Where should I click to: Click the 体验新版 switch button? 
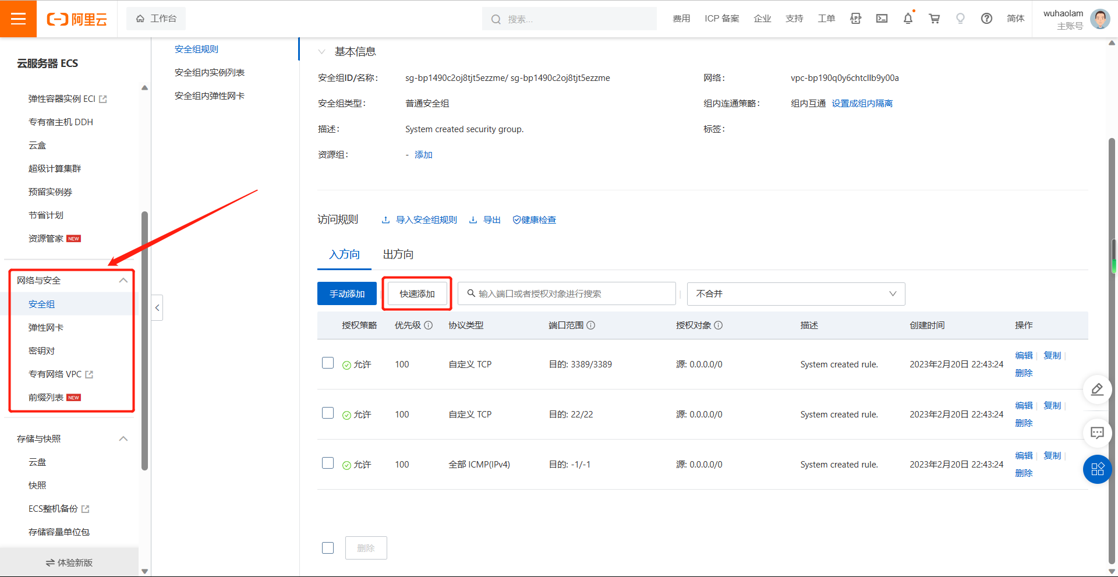pyautogui.click(x=69, y=562)
